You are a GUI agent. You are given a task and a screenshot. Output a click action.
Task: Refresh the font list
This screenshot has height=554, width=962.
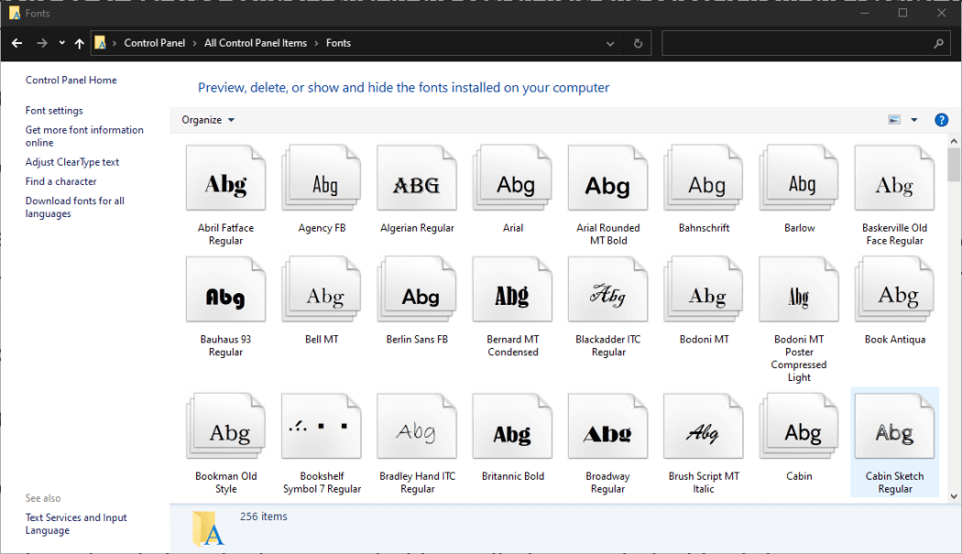coord(638,42)
